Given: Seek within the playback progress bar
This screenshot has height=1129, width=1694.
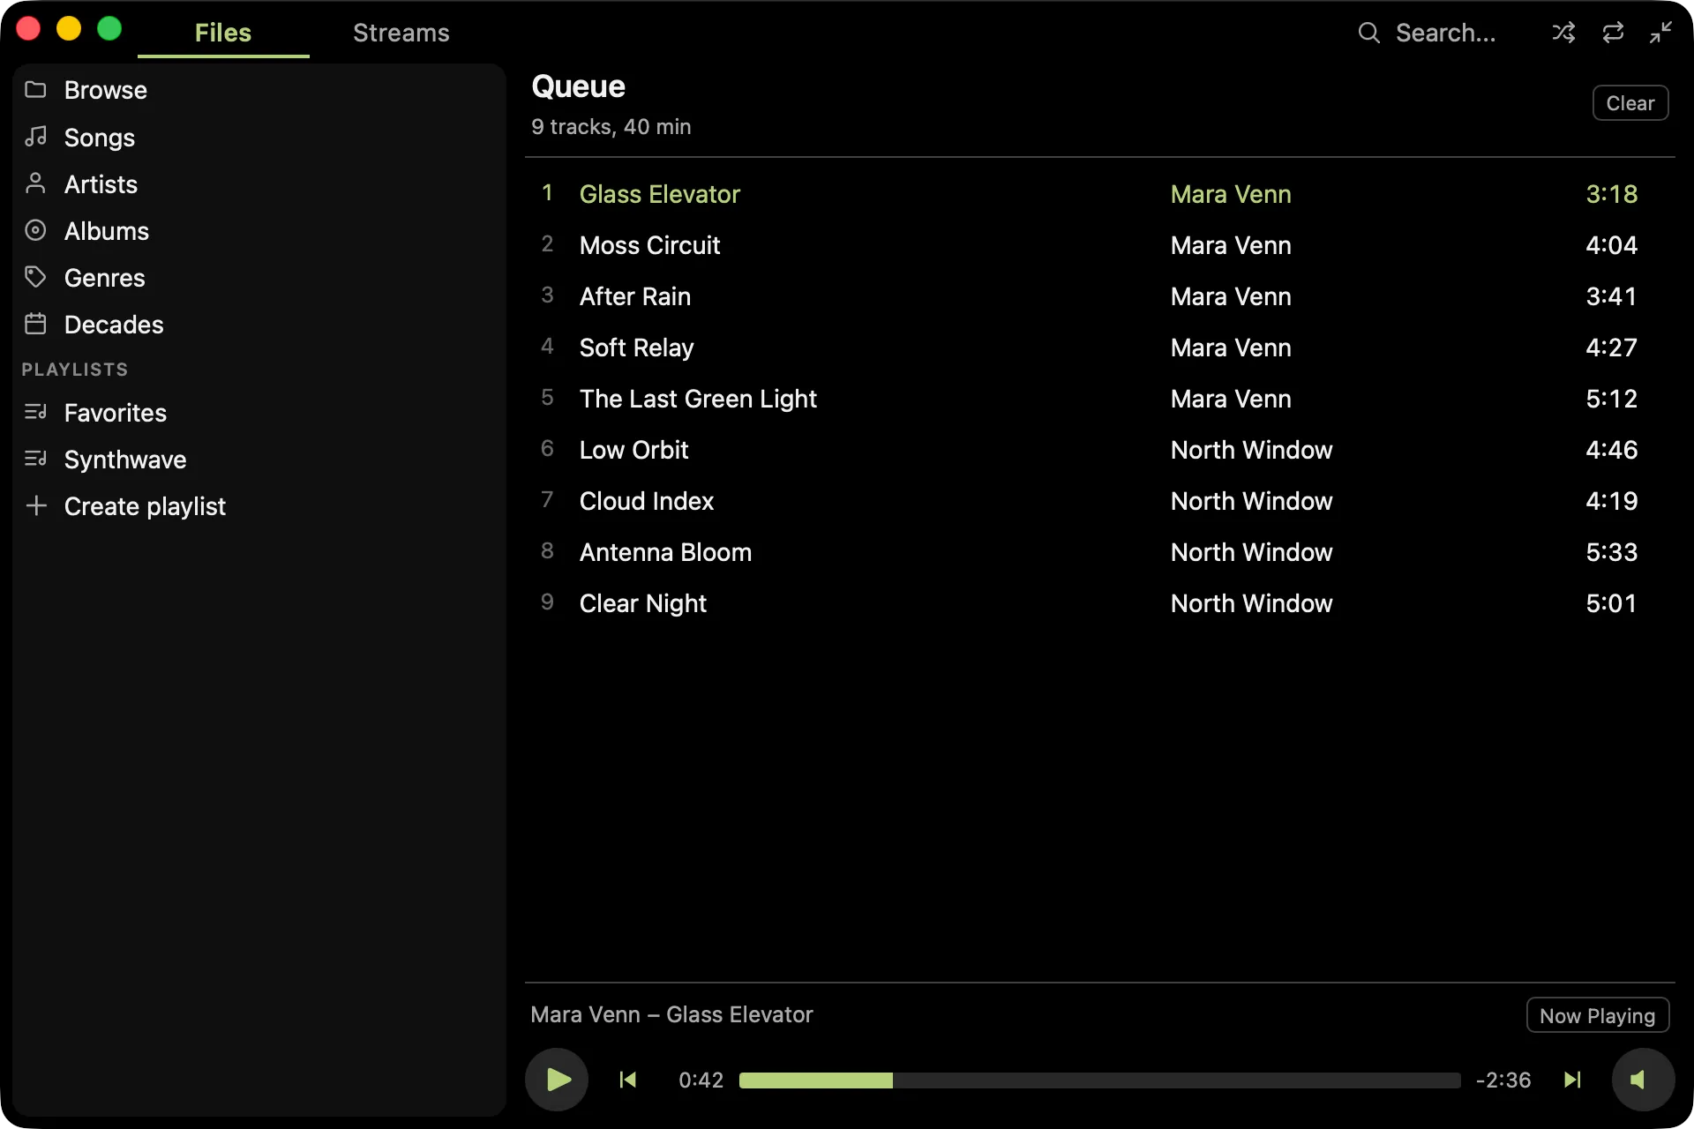Looking at the screenshot, I should click(x=1099, y=1080).
